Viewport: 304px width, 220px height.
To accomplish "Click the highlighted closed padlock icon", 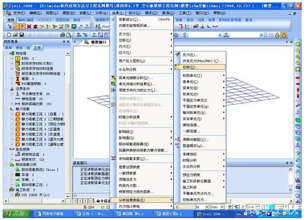I will point(284,35).
